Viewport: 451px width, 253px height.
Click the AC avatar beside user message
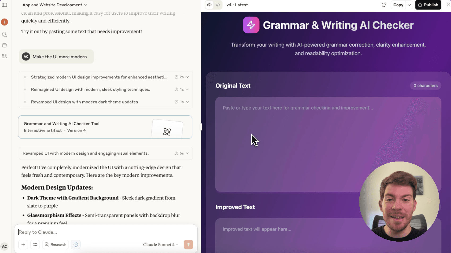(26, 56)
